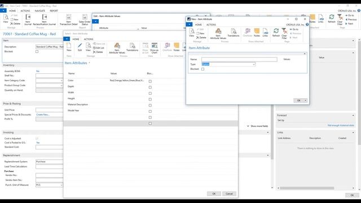This screenshot has height=203, width=361.
Task: Open application menu dropdown in New Item Attribute window
Action: pyautogui.click(x=189, y=24)
